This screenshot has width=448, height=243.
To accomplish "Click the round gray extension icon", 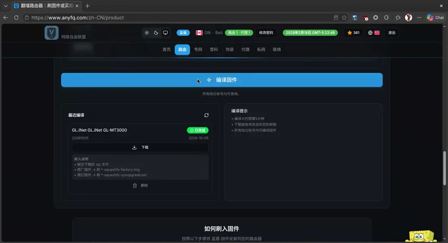I will tap(376, 18).
